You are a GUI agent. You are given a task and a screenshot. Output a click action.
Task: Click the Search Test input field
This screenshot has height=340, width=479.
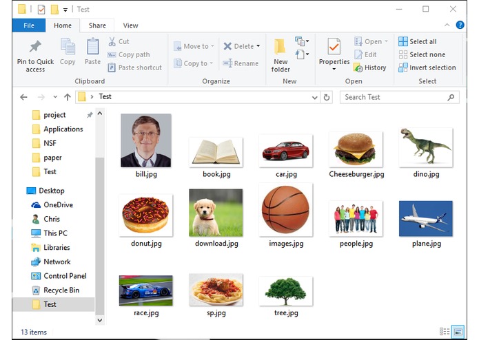coord(399,97)
